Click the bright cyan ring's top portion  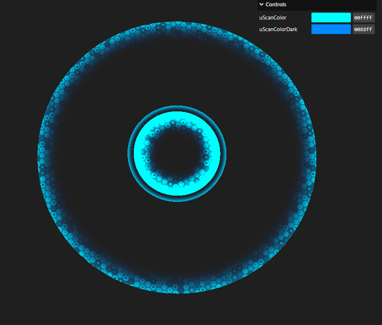coord(177,116)
